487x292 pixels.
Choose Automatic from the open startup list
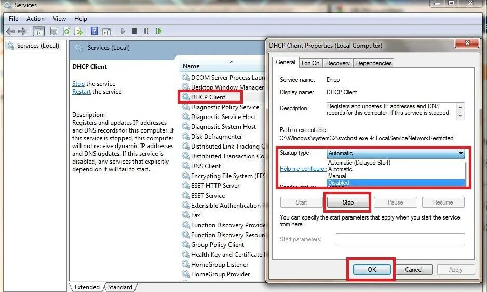396,169
